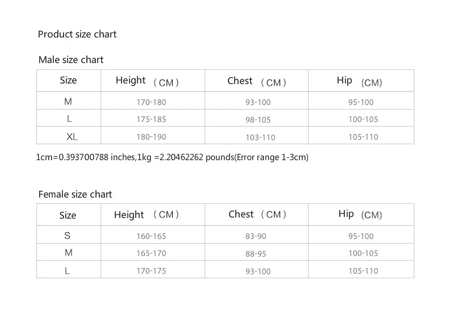This screenshot has width=449, height=314.
Task: Click the cm to inches conversion note
Action: pos(172,157)
